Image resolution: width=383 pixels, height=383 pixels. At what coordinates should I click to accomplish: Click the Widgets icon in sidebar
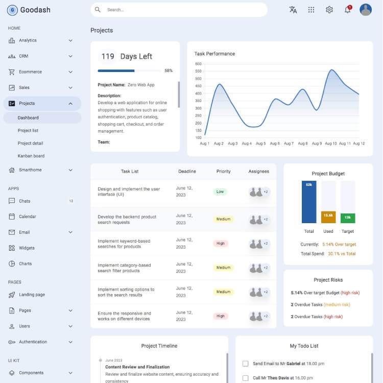(x=12, y=248)
